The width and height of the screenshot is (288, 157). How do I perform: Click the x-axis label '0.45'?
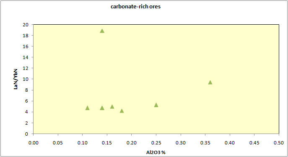[254, 143]
